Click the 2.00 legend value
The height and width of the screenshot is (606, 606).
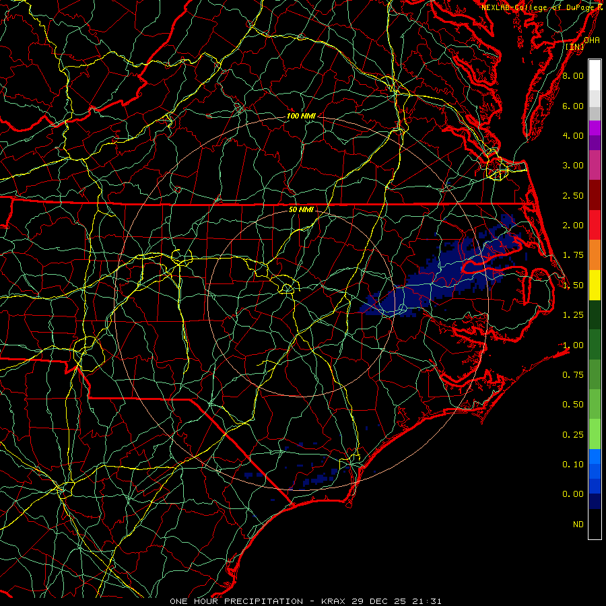[x=573, y=226]
